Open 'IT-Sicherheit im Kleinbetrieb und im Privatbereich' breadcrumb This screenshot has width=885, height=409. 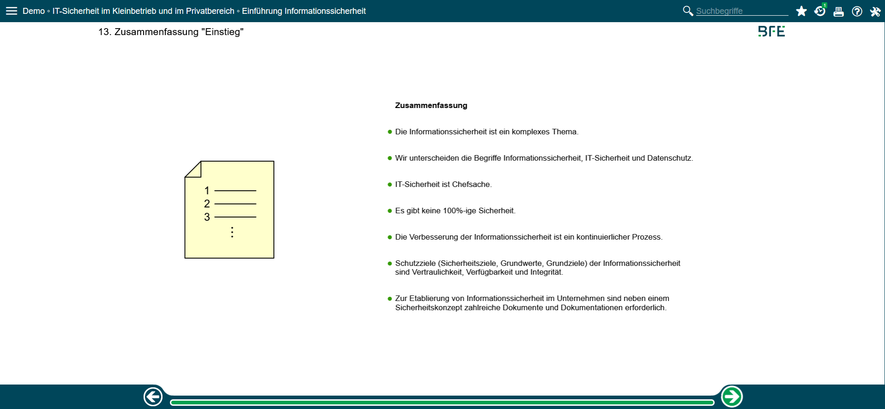click(143, 11)
